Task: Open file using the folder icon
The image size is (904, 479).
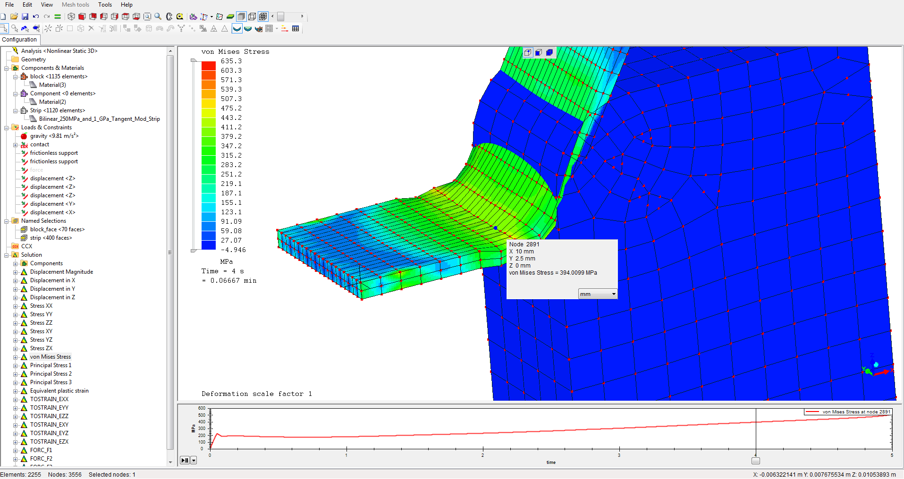Action: [14, 17]
